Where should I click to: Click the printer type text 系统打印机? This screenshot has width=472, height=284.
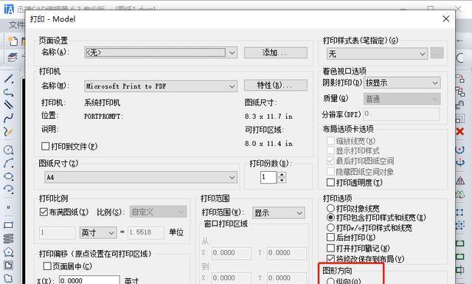pyautogui.click(x=102, y=103)
